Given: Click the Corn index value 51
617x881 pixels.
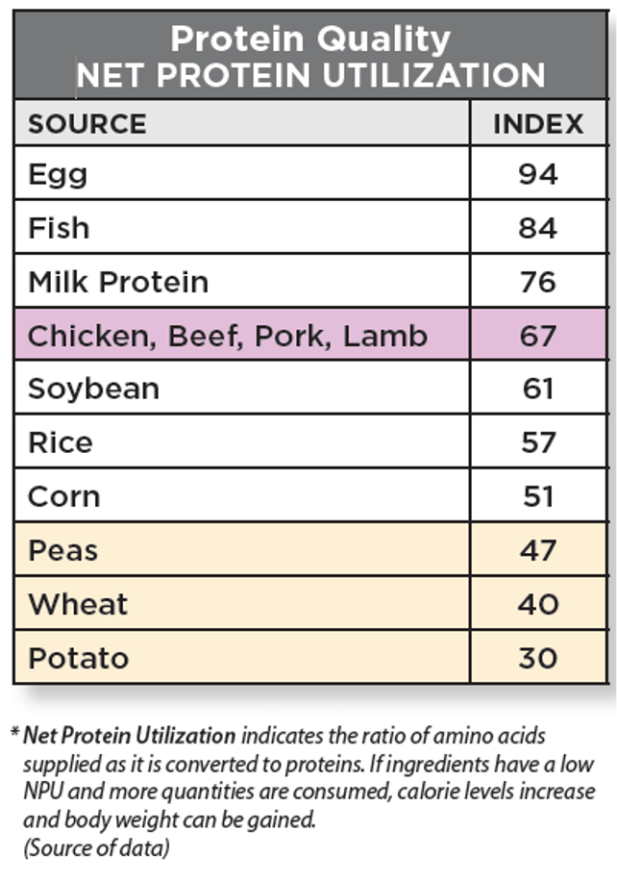Looking at the screenshot, I should point(538,496).
